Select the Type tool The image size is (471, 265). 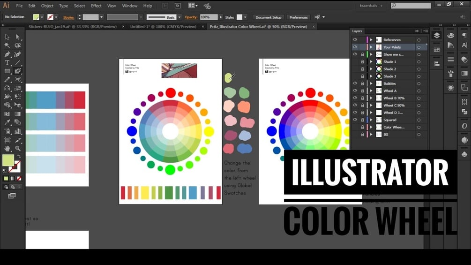coord(7,63)
